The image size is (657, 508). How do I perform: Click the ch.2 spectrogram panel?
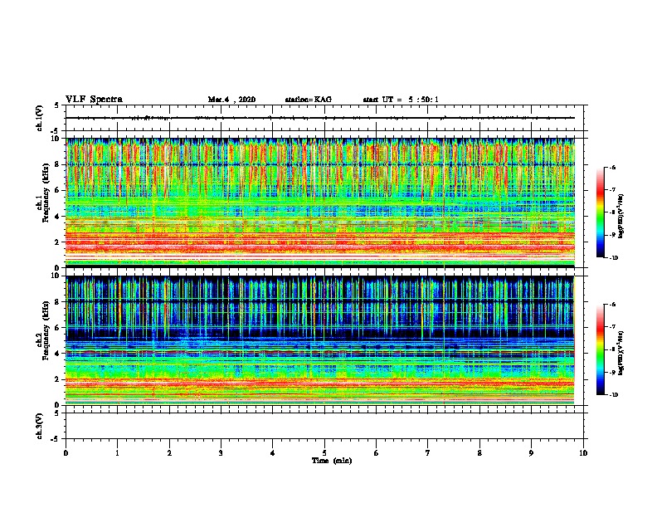click(x=324, y=340)
